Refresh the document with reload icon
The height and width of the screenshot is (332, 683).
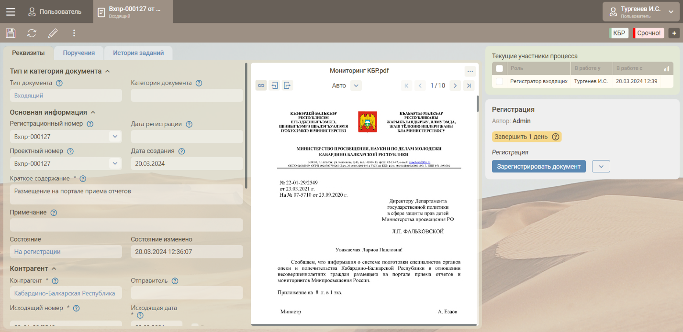point(32,33)
